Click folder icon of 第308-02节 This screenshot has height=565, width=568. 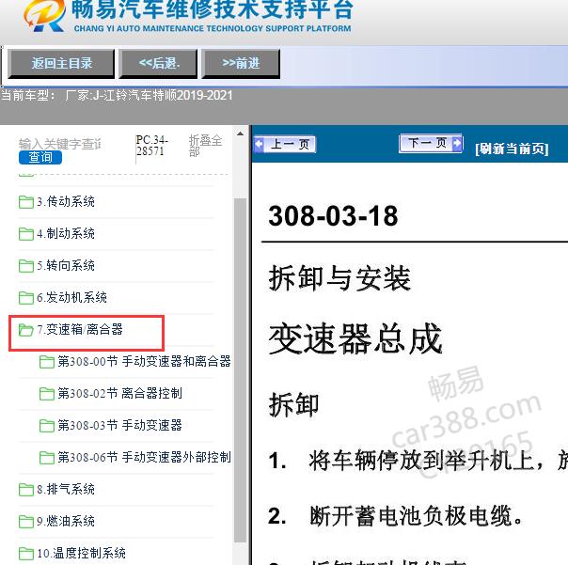[47, 393]
